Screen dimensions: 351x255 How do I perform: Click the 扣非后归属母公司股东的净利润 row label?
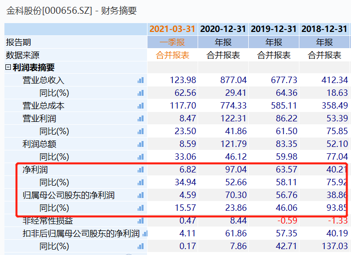point(81,233)
